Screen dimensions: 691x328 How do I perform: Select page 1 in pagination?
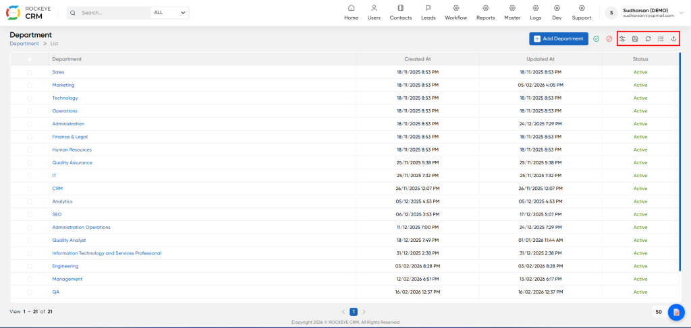tap(354, 312)
